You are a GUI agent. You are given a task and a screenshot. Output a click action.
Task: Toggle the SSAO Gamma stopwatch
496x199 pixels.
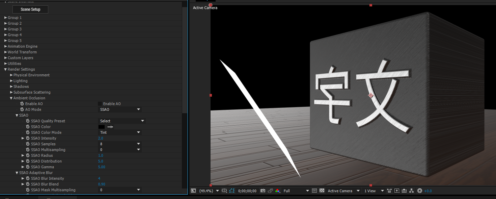28,167
